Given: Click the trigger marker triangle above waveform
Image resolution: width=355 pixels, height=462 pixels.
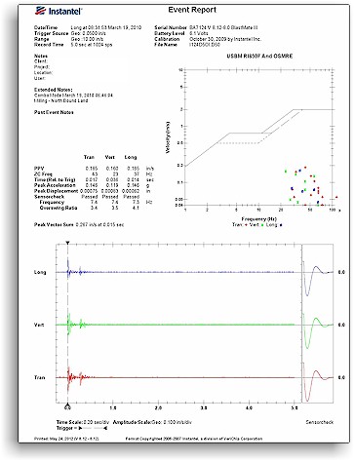Looking at the screenshot, I should (67, 243).
